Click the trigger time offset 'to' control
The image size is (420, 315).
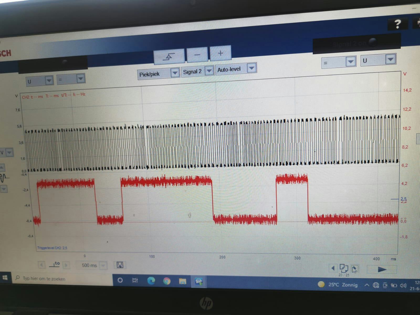55,264
